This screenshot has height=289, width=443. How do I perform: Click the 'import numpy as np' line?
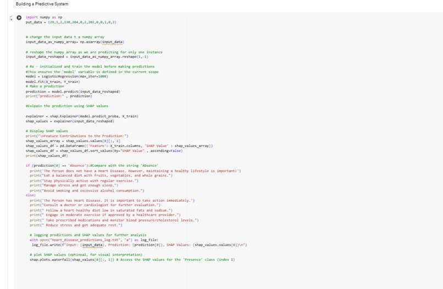coord(44,17)
